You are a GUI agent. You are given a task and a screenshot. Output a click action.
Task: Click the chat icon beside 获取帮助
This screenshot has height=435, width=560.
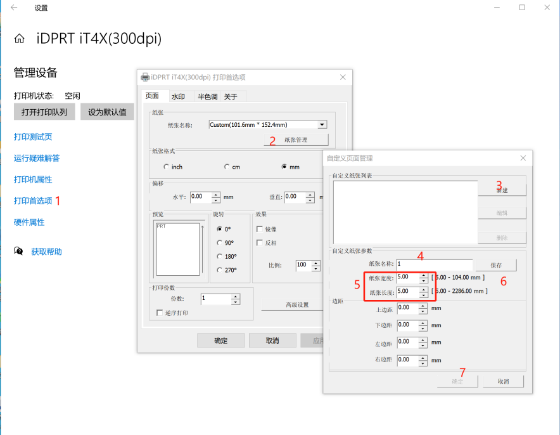click(x=18, y=251)
